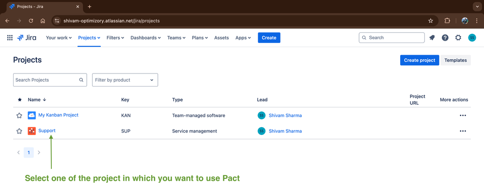Click the Create project button
This screenshot has height=192, width=484.
(420, 60)
